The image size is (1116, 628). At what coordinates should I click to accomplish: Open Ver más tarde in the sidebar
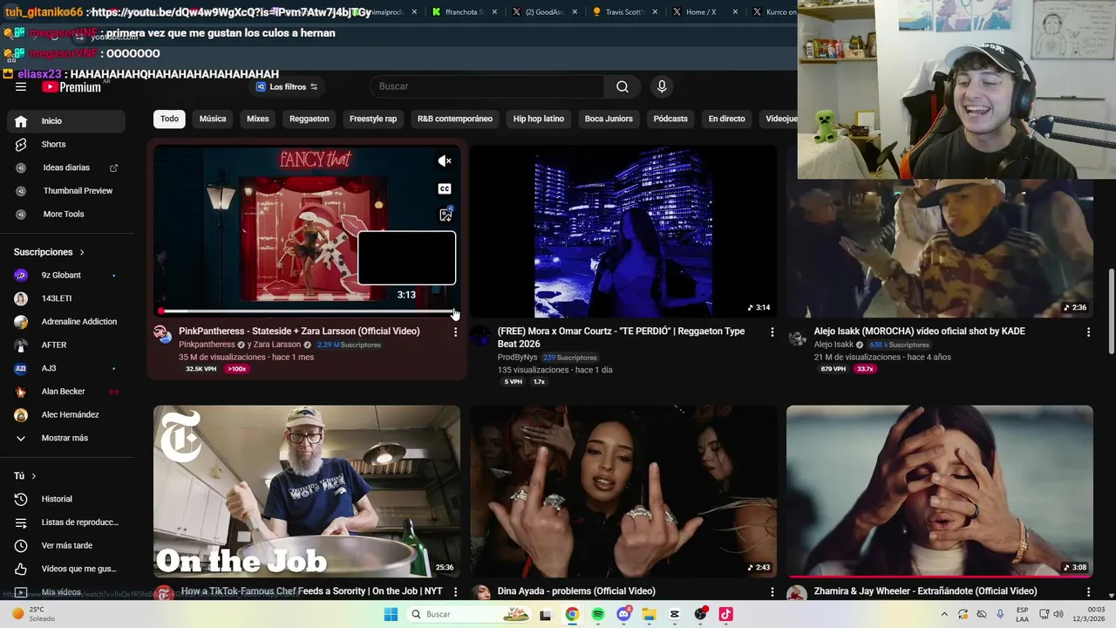pos(66,545)
